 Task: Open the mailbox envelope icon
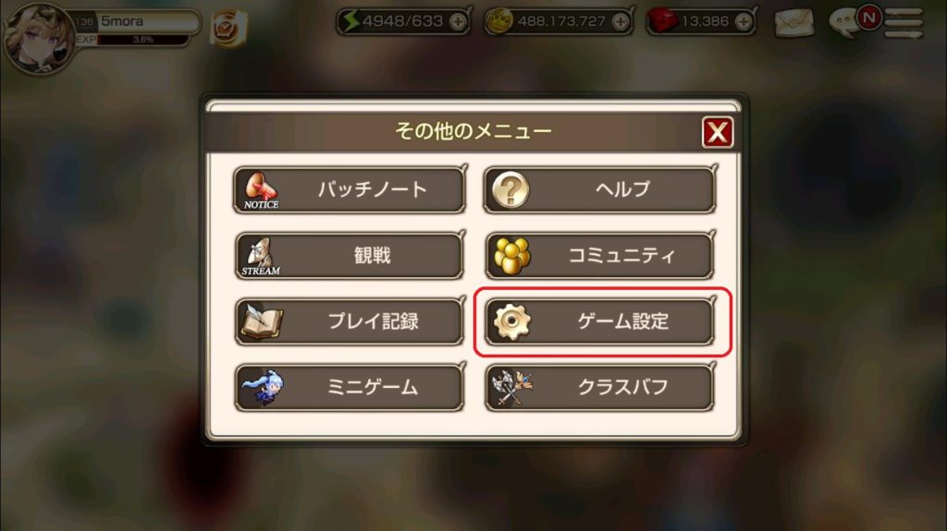coord(794,23)
